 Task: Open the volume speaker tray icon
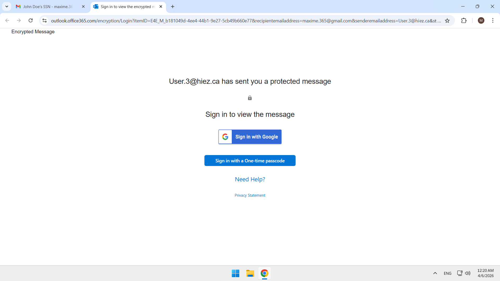pos(468,273)
